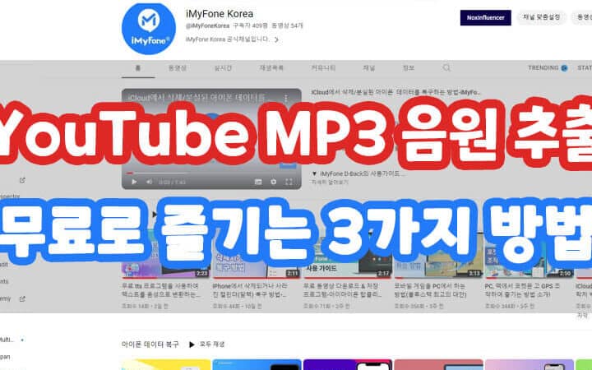This screenshot has width=592, height=370.
Task: Click the 자세히 알아보기 link
Action: [x=330, y=183]
